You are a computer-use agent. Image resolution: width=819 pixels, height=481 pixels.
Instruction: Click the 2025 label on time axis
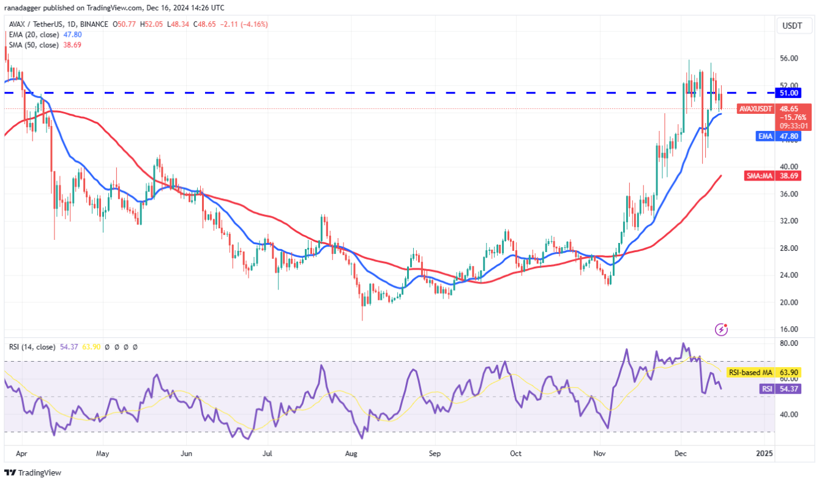pyautogui.click(x=765, y=454)
